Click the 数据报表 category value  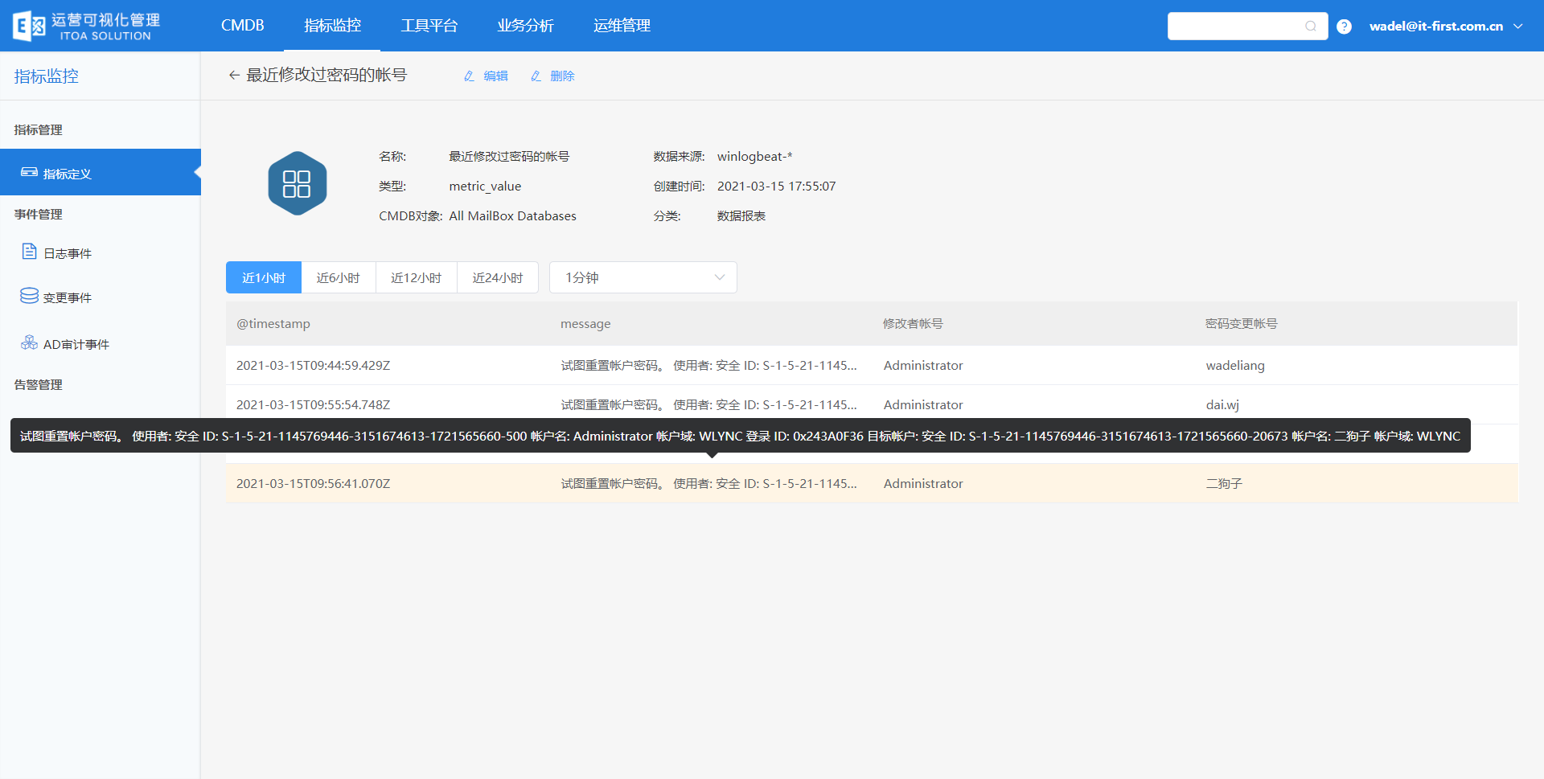click(x=741, y=216)
